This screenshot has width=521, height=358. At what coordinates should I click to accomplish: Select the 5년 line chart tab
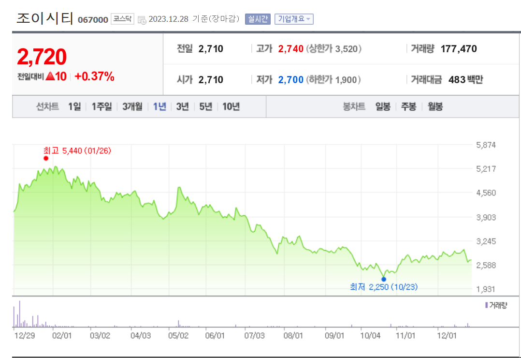pyautogui.click(x=206, y=106)
